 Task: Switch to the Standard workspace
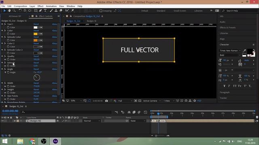[x=161, y=11]
